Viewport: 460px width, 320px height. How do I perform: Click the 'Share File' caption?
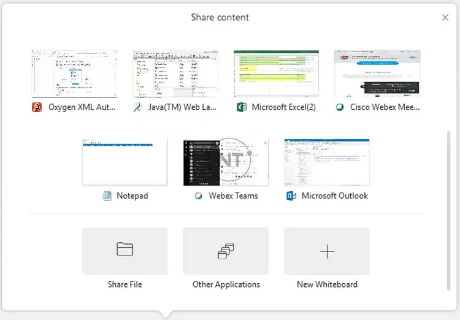point(125,284)
